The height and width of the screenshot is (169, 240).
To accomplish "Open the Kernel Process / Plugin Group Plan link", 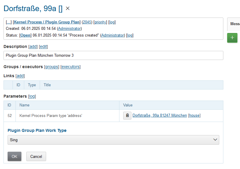I will pos(47,22).
